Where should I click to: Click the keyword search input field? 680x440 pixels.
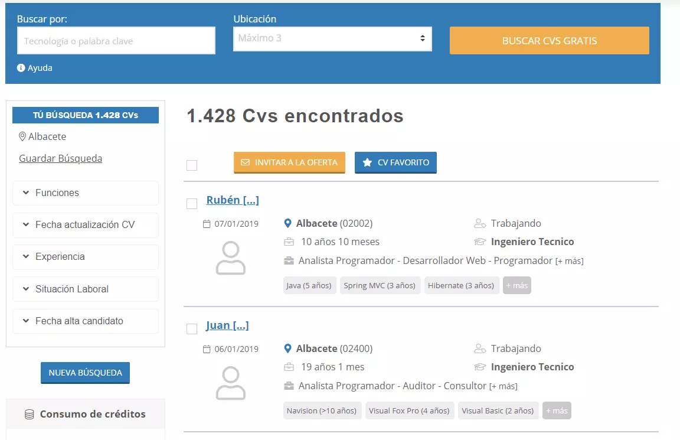click(x=116, y=40)
